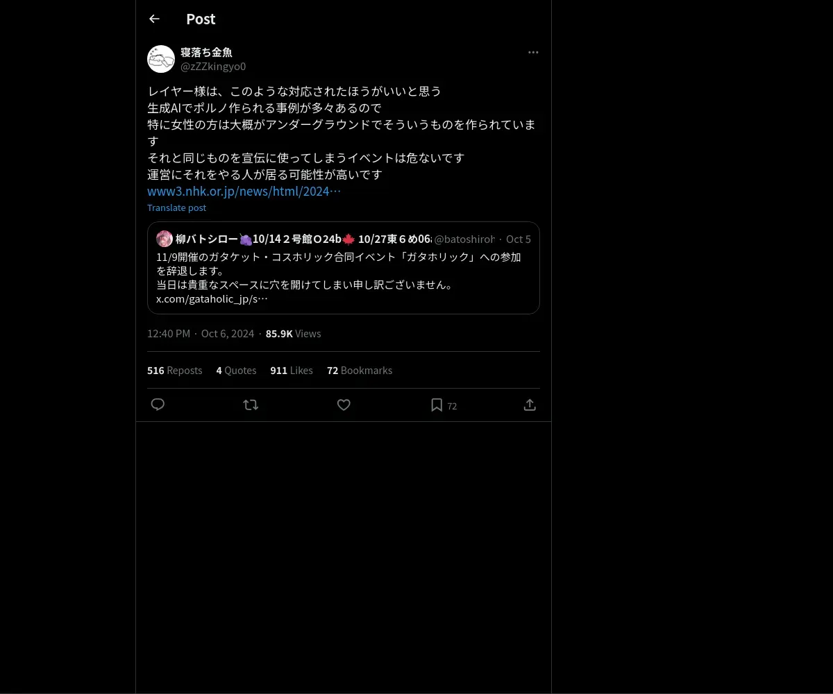Click the Translate post link
The image size is (833, 694).
click(176, 208)
